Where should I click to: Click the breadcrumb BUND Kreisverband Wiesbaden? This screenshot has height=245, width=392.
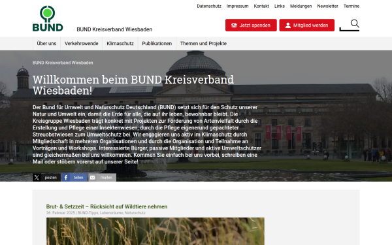[63, 63]
